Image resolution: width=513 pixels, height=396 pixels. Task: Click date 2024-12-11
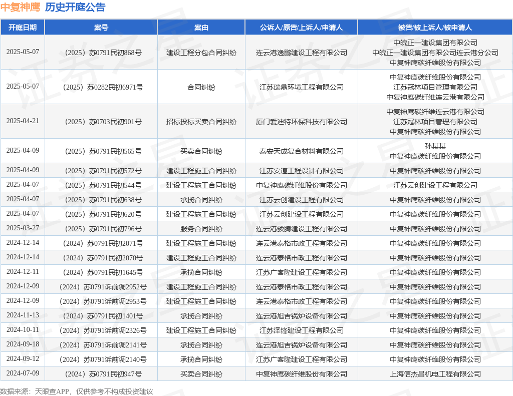point(23,271)
